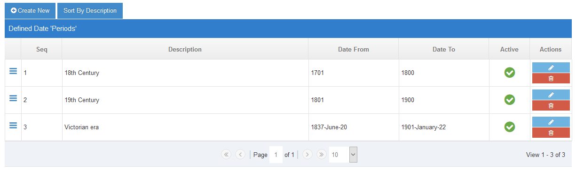Go to previous page of results
Image resolution: width=576 pixels, height=171 pixels.
coord(240,155)
